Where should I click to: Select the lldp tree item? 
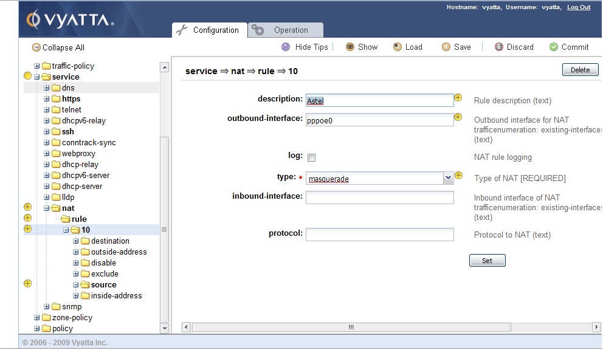click(68, 197)
